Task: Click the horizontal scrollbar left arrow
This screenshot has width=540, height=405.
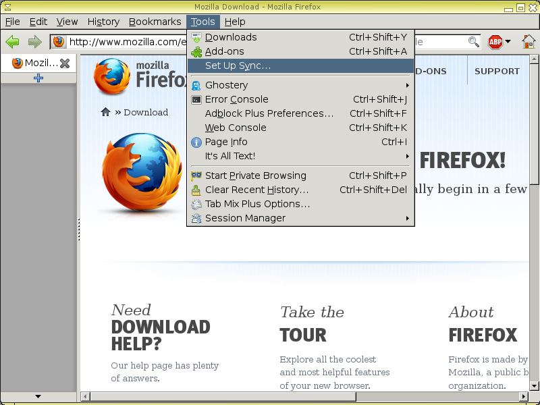Action: 85,396
